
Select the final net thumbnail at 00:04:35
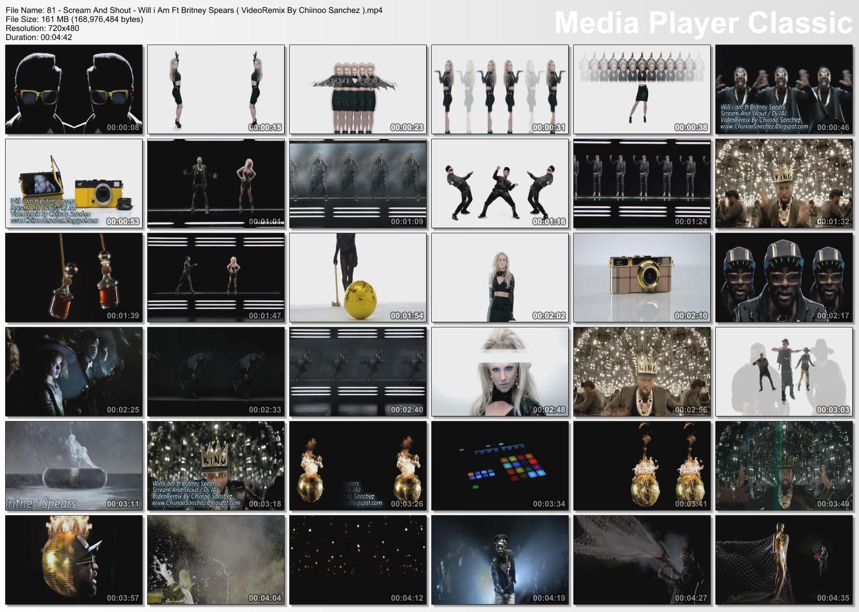click(782, 559)
